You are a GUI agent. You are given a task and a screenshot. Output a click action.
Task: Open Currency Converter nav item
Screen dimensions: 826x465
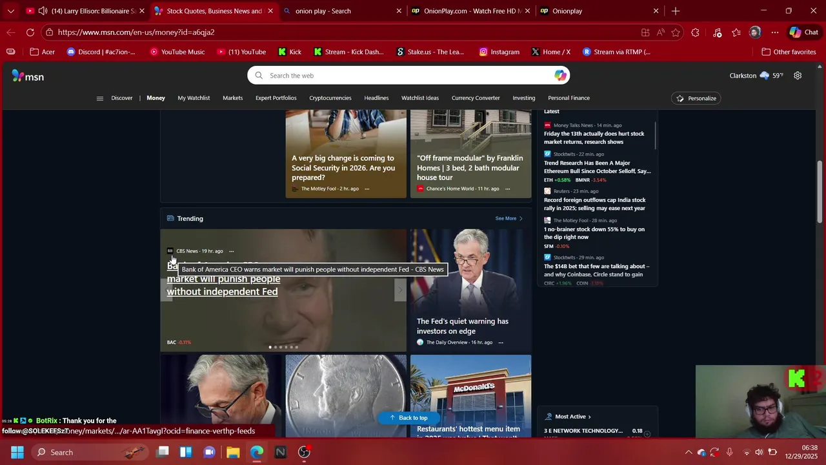tap(476, 98)
